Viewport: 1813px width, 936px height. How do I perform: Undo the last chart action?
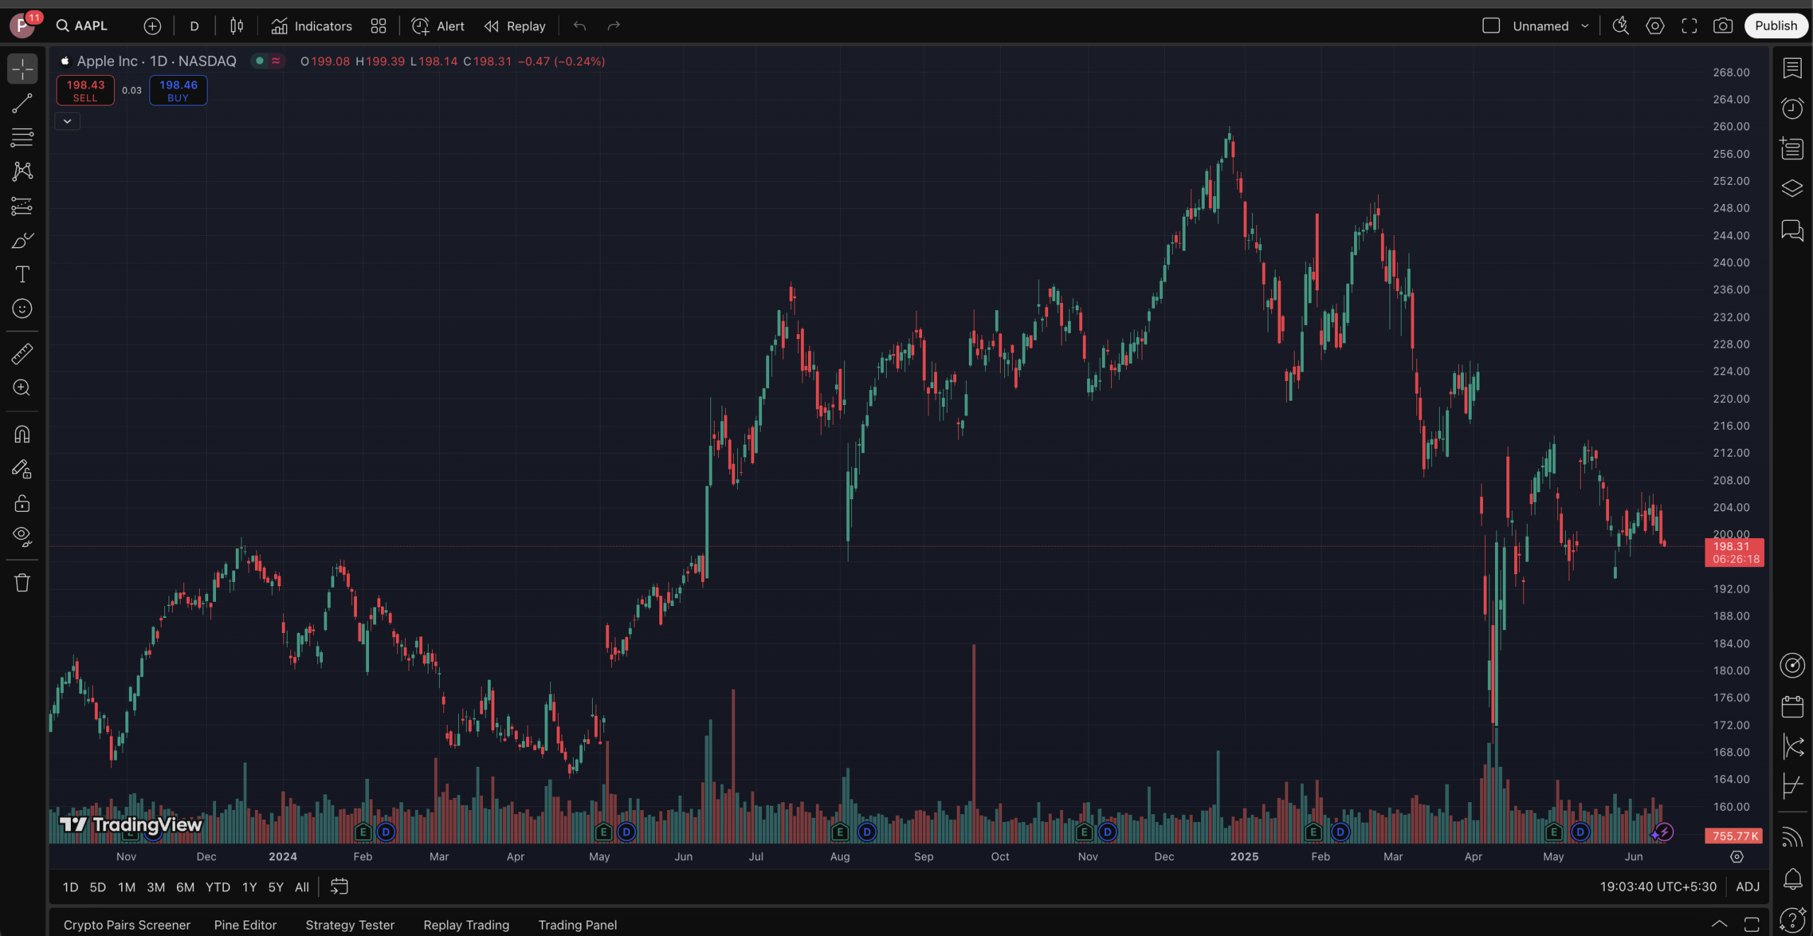coord(579,26)
